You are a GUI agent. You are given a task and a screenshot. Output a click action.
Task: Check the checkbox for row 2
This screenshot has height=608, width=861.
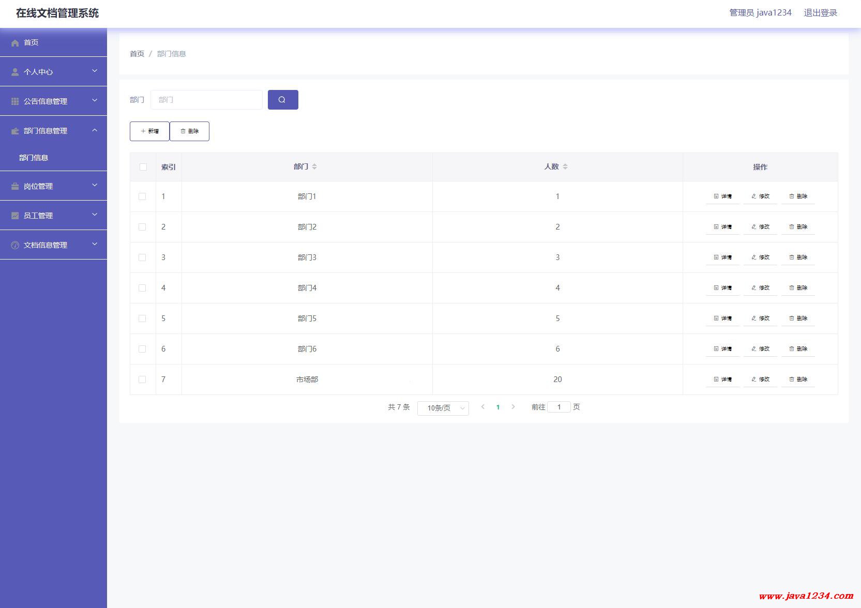point(142,227)
